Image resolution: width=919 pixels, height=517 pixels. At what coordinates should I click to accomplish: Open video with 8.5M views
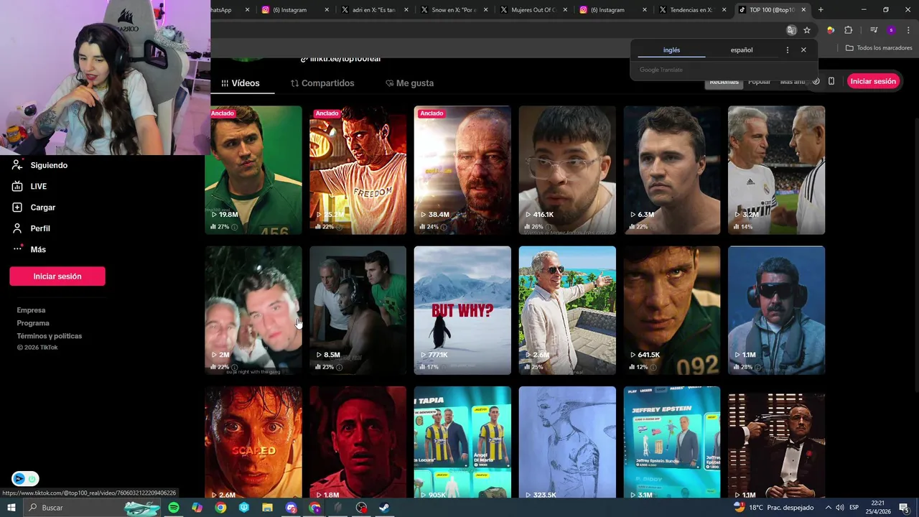(x=358, y=310)
